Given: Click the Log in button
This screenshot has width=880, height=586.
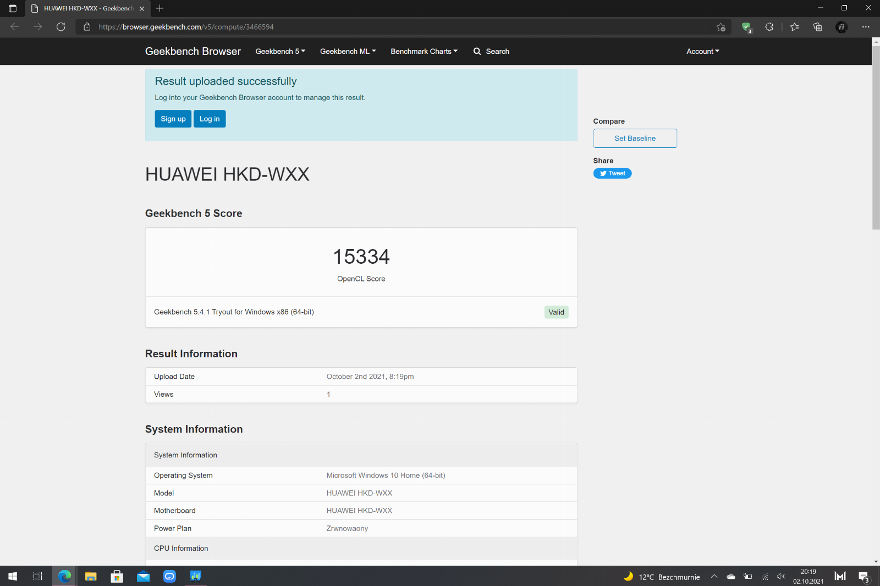Looking at the screenshot, I should tap(210, 119).
